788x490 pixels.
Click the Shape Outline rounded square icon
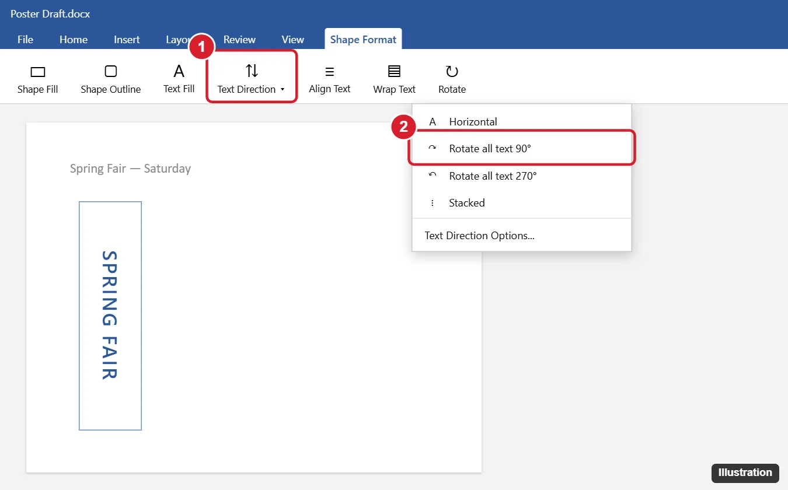pos(110,71)
